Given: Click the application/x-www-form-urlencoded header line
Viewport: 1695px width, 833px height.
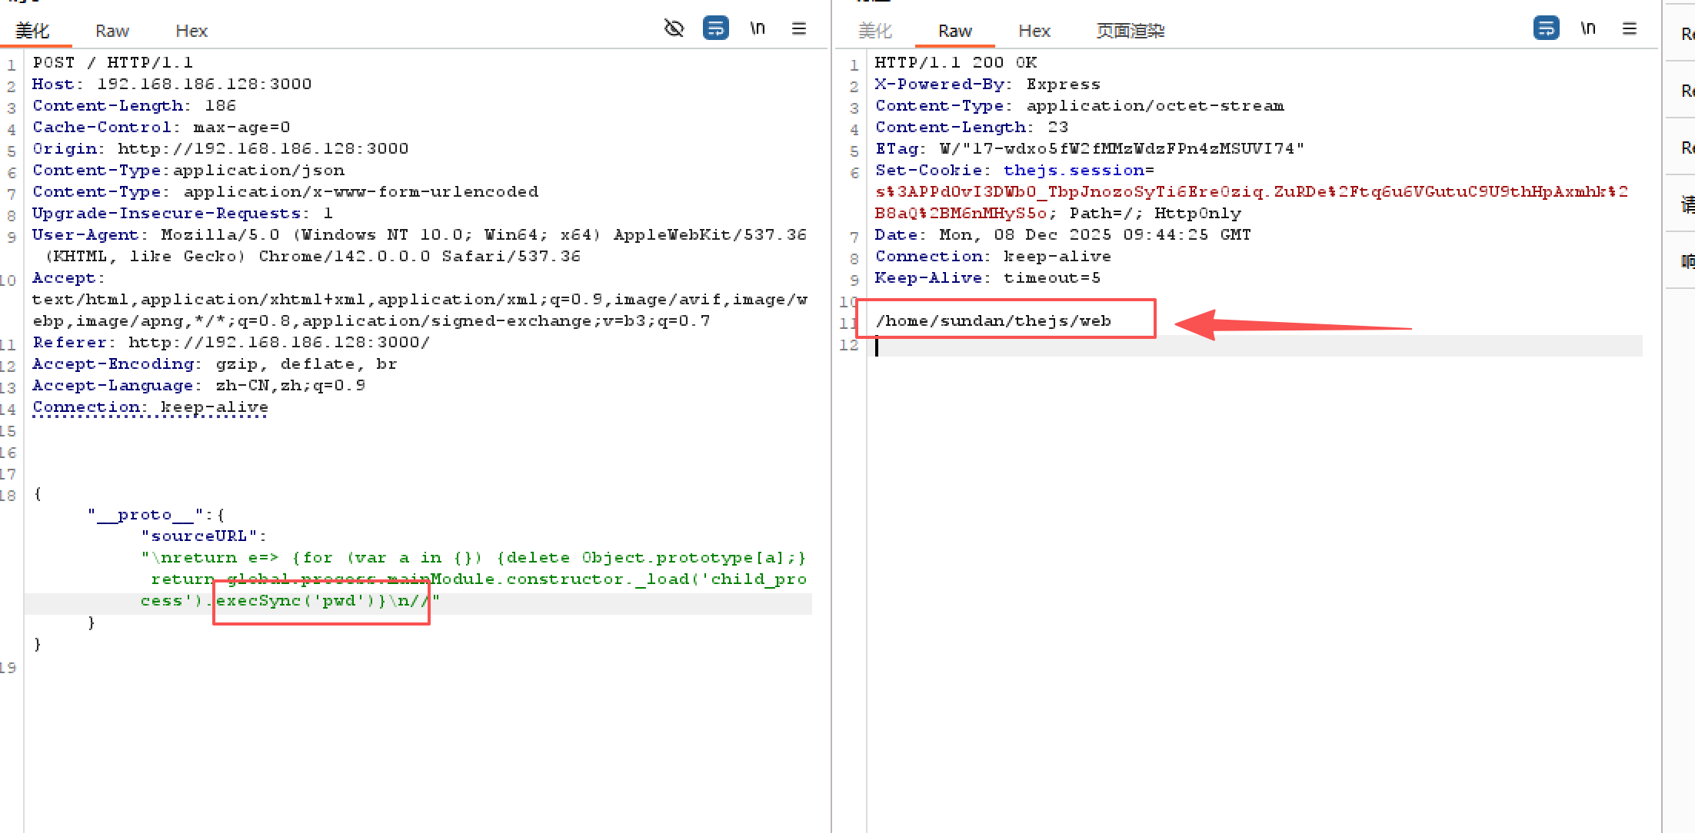Looking at the screenshot, I should point(285,191).
